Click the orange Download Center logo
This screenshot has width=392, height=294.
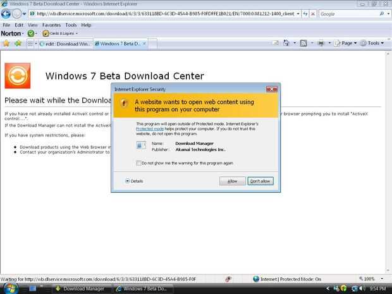pyautogui.click(x=18, y=75)
